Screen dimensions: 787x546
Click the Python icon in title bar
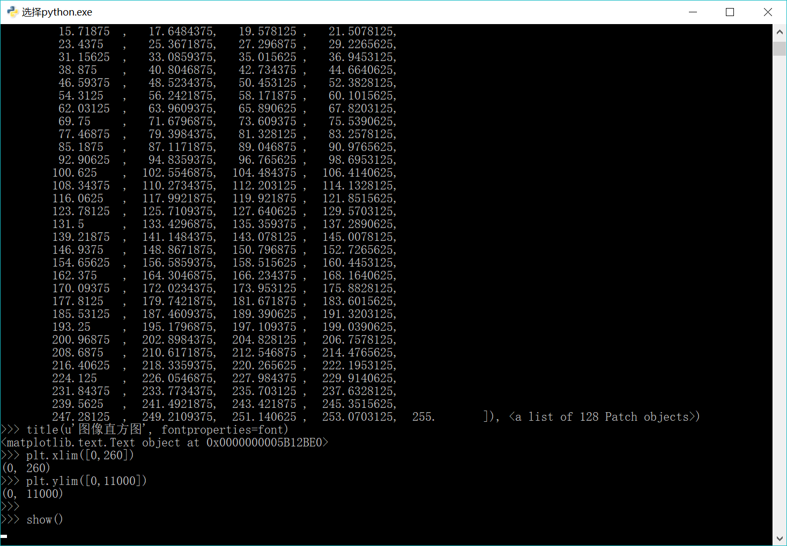tap(12, 12)
